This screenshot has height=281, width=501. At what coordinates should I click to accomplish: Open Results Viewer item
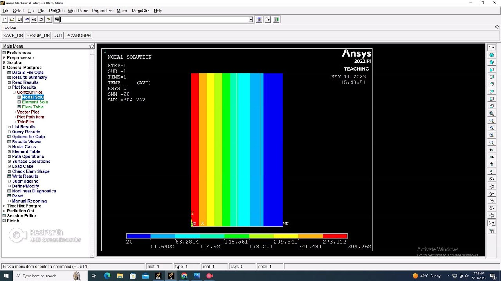pyautogui.click(x=27, y=142)
